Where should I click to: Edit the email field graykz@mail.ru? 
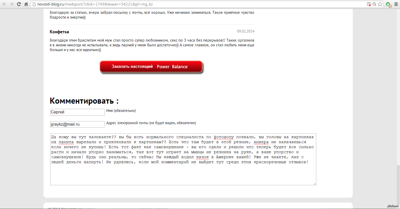point(77,124)
